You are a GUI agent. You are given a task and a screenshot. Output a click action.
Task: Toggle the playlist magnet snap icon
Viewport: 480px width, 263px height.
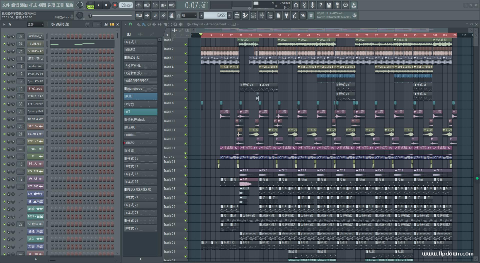click(x=130, y=24)
